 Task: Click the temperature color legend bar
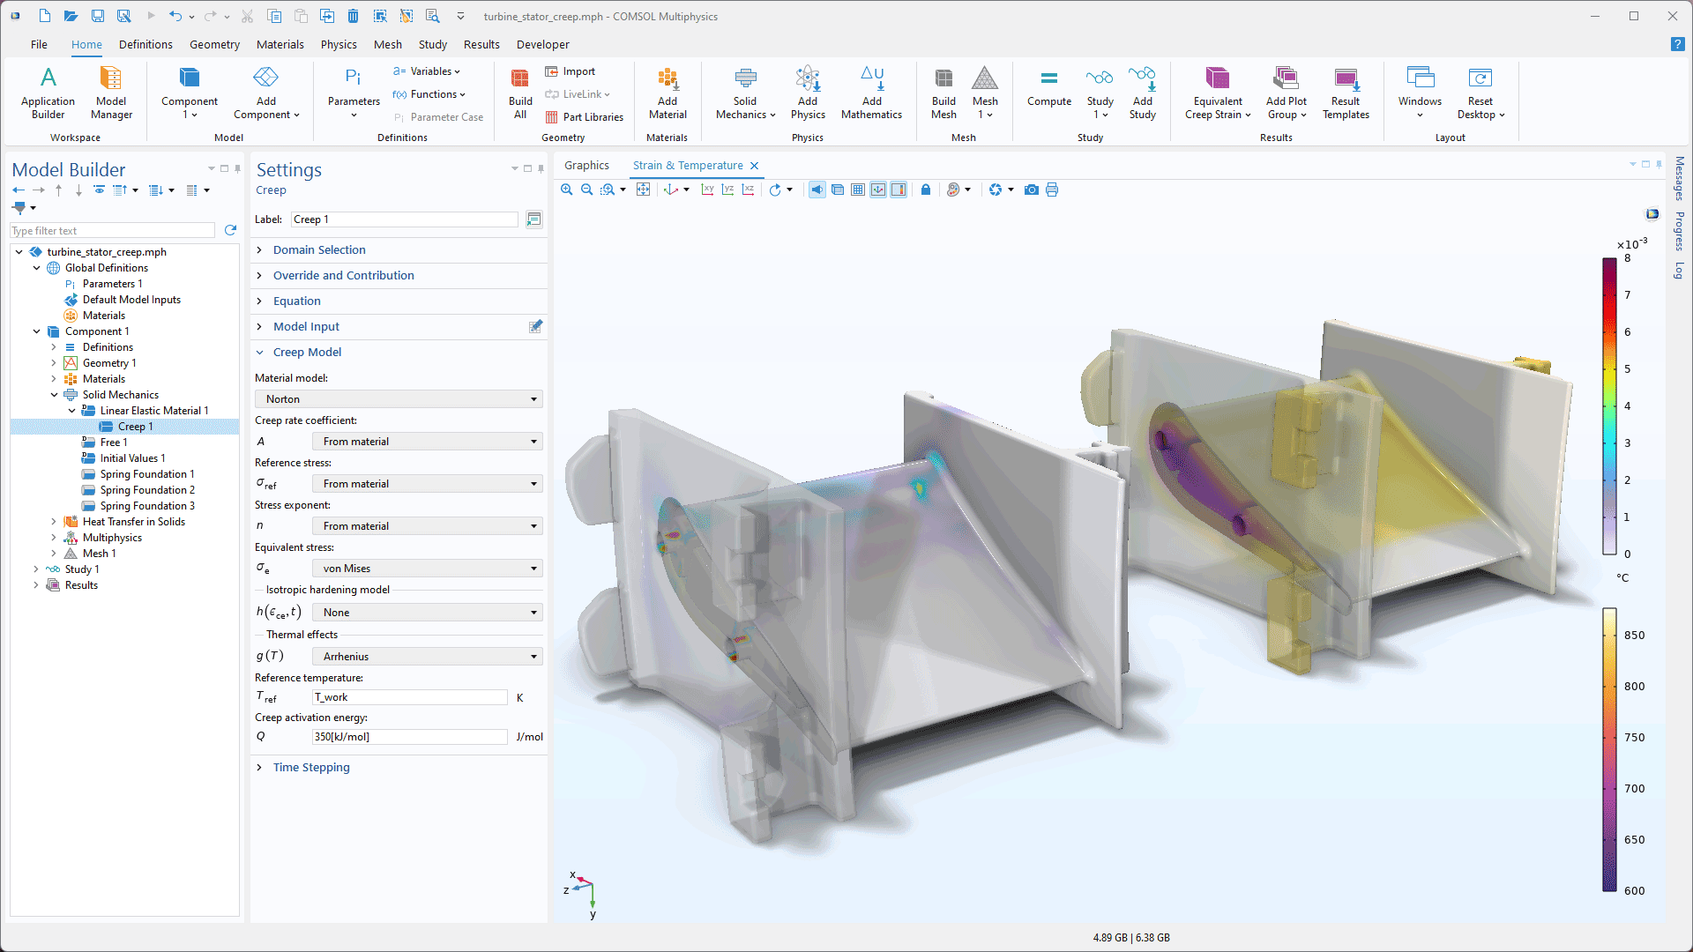(1609, 750)
